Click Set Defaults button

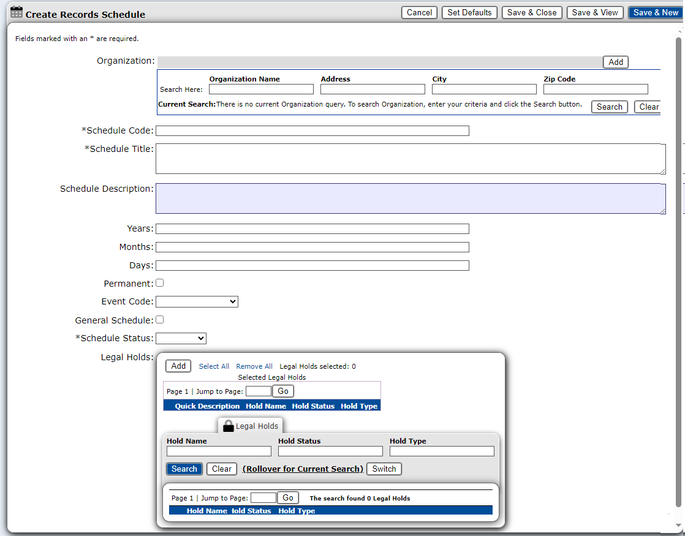469,12
